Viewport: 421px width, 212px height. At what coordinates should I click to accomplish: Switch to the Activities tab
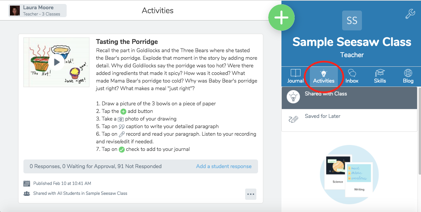[x=324, y=76]
